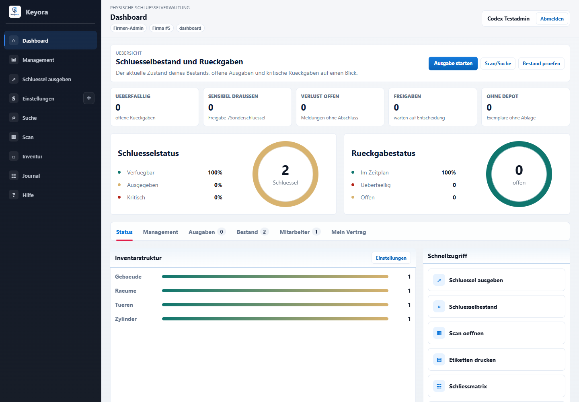Click the Codex Testadmin username

[x=508, y=18]
